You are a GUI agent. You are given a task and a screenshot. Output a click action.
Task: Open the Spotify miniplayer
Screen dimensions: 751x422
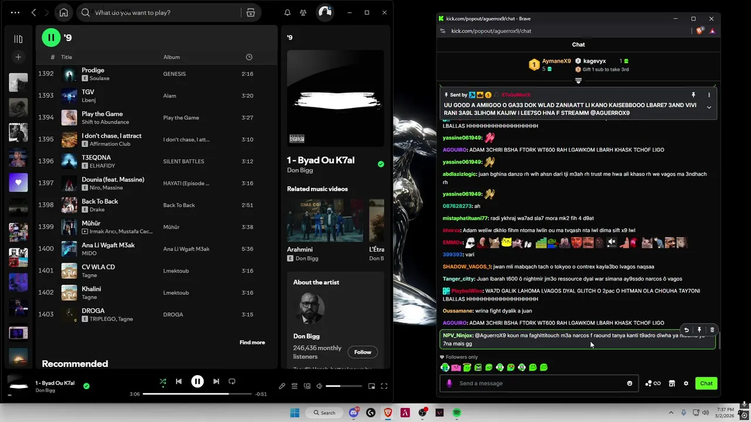tap(371, 386)
